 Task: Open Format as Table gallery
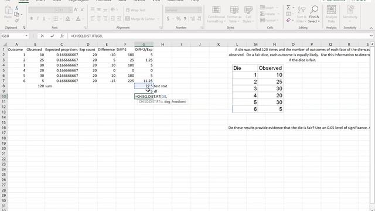pos(234,15)
